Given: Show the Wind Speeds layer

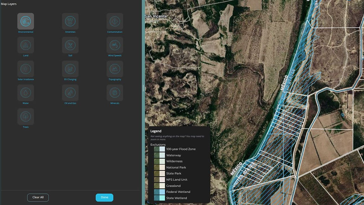Looking at the screenshot, I should click(x=115, y=45).
